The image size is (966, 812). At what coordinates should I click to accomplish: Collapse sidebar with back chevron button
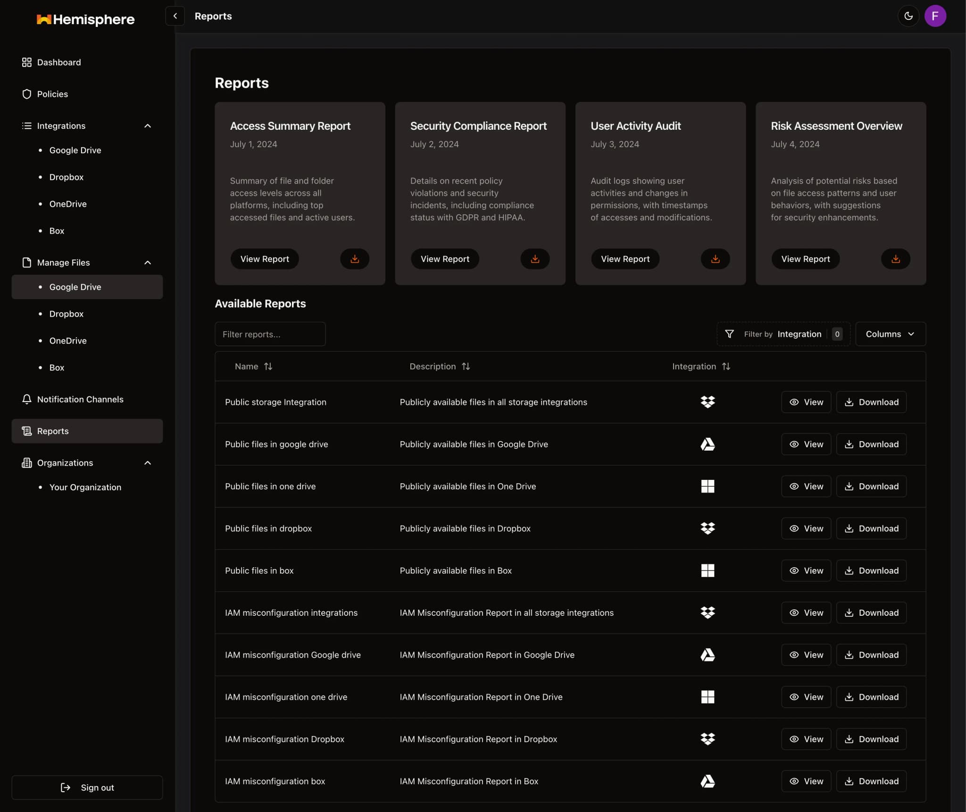click(175, 16)
